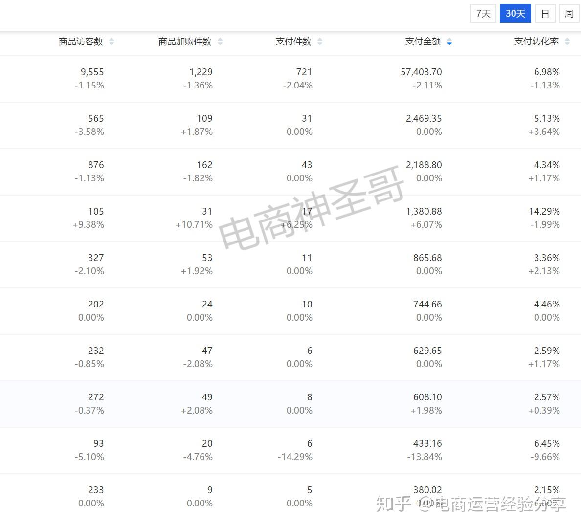The image size is (581, 527).
Task: Select payment amount 744.66
Action: (427, 305)
